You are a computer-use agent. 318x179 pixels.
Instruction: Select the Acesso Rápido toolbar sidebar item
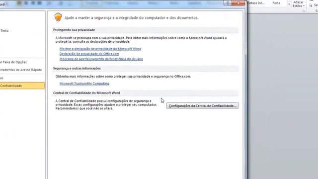pos(21,70)
